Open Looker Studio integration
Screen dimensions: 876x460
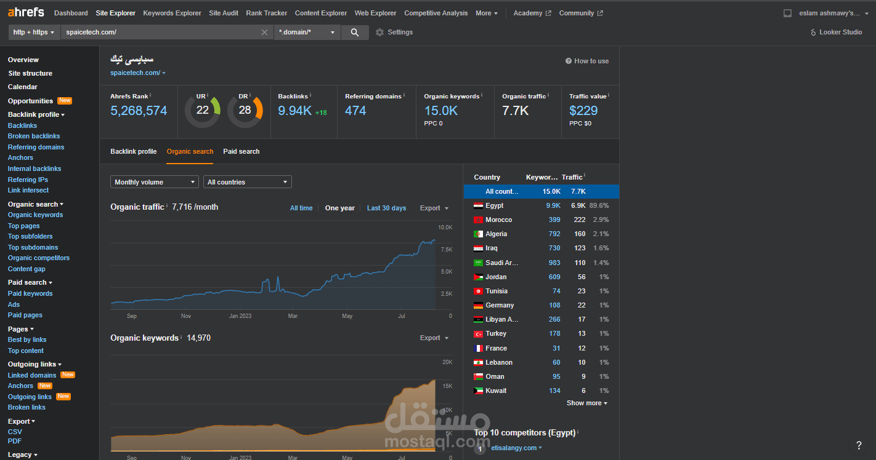pyautogui.click(x=836, y=33)
